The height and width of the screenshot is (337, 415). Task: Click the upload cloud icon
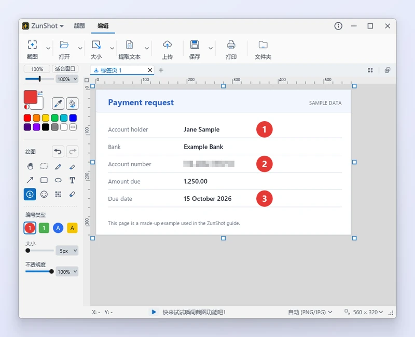click(x=167, y=45)
